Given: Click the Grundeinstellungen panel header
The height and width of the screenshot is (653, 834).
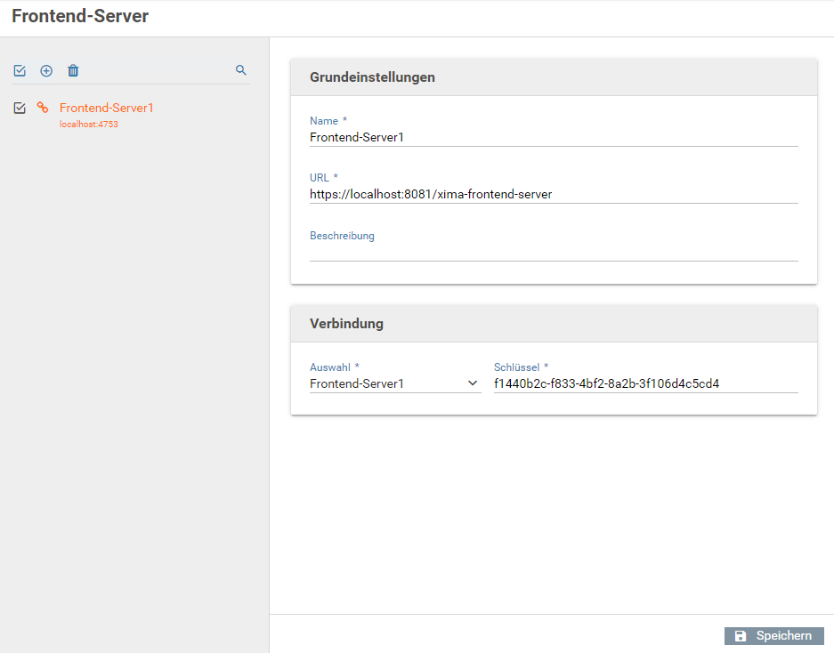Looking at the screenshot, I should point(554,77).
